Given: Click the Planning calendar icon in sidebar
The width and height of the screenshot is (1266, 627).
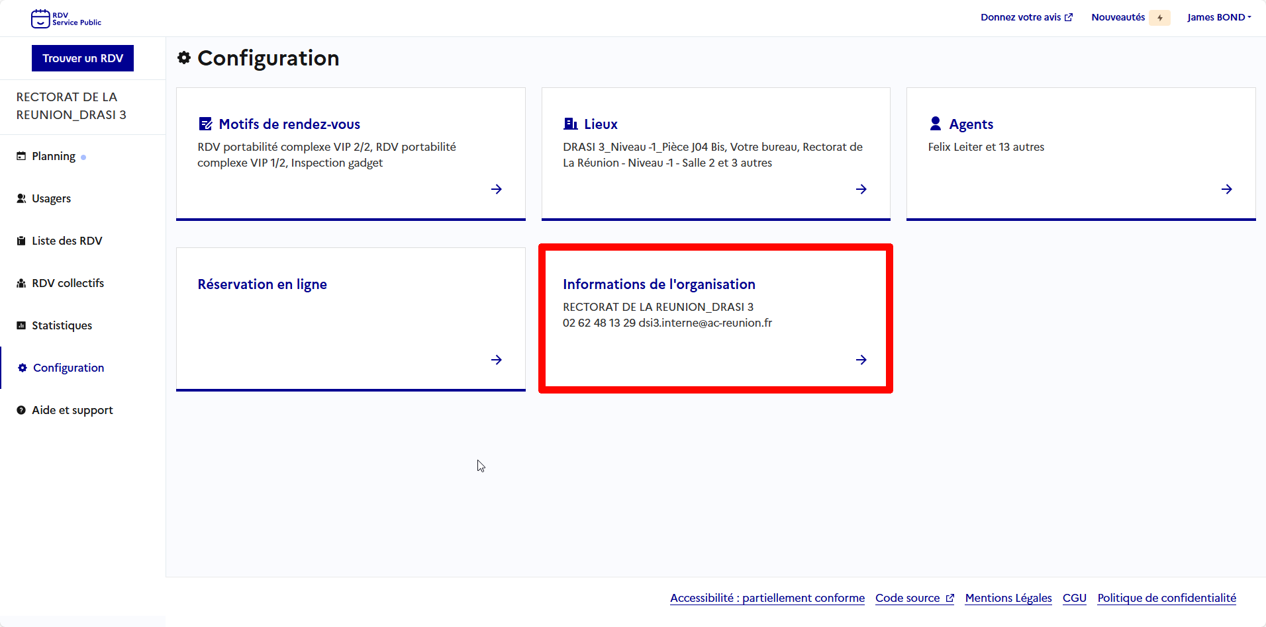Looking at the screenshot, I should click(x=21, y=156).
